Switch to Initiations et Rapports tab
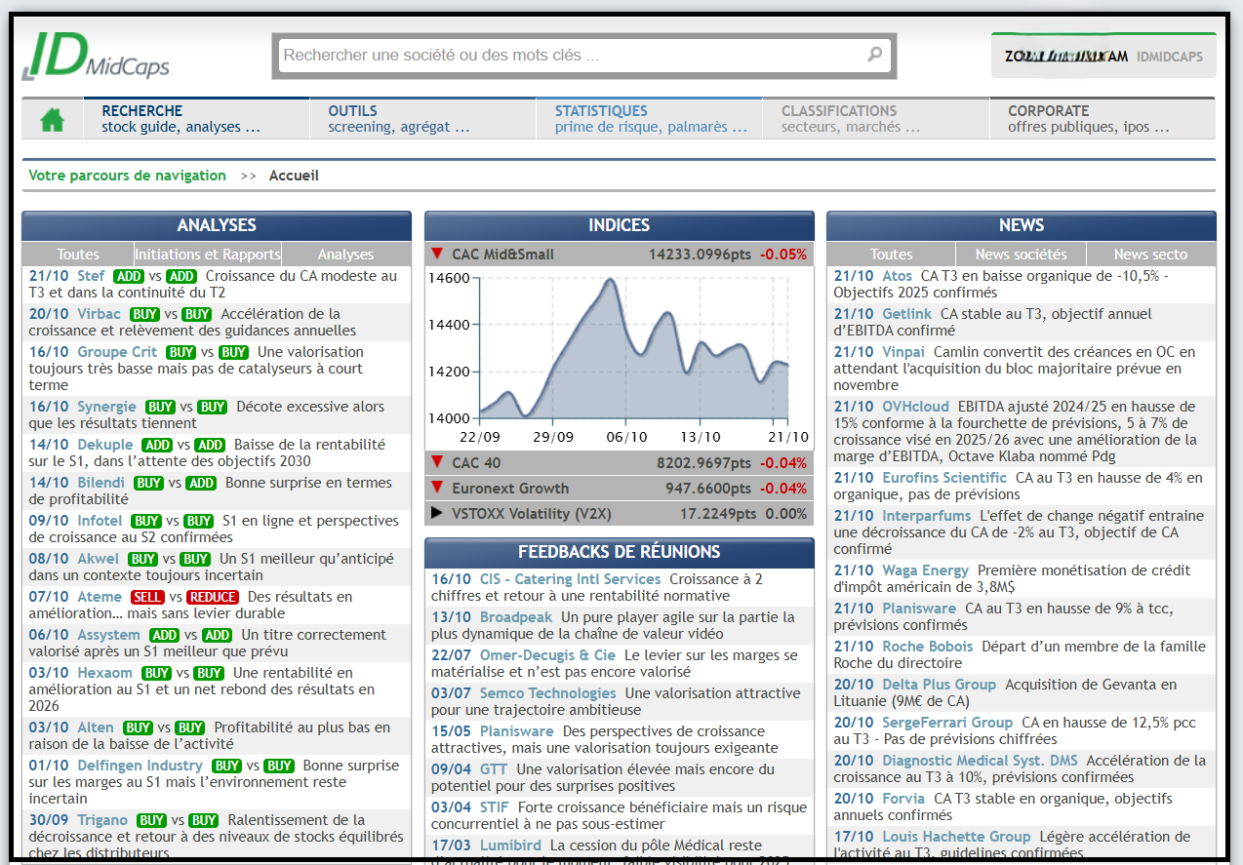Image resolution: width=1243 pixels, height=865 pixels. [208, 255]
